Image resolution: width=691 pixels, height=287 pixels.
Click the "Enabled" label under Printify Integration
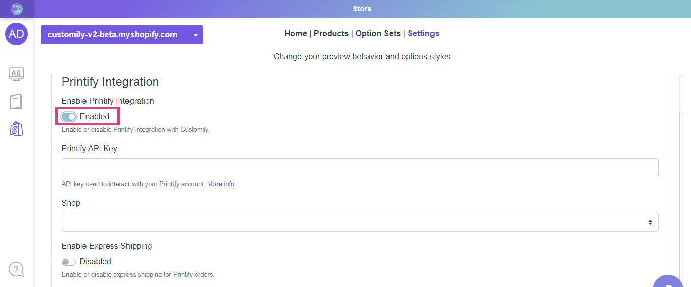[x=95, y=117]
